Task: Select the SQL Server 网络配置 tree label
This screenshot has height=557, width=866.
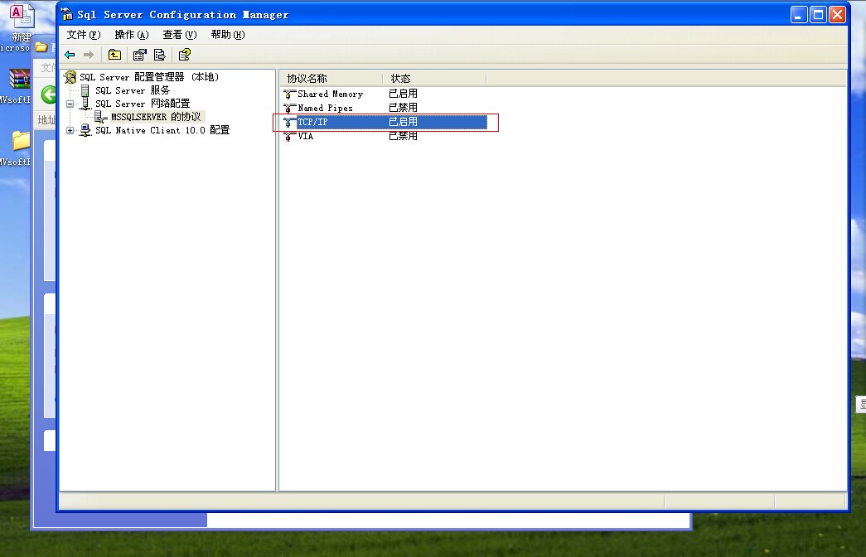Action: click(143, 104)
